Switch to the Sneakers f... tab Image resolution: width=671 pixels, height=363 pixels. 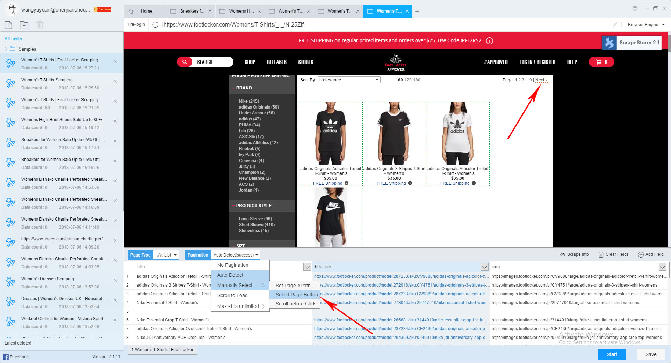point(192,11)
